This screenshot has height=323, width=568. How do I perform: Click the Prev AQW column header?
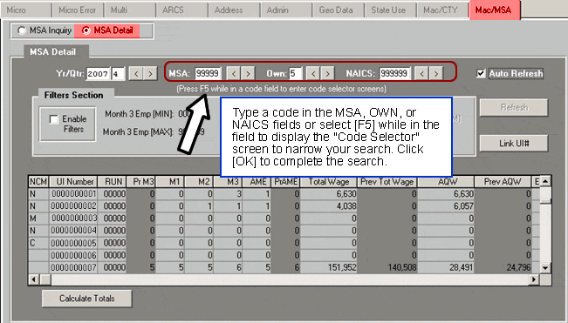pos(503,182)
